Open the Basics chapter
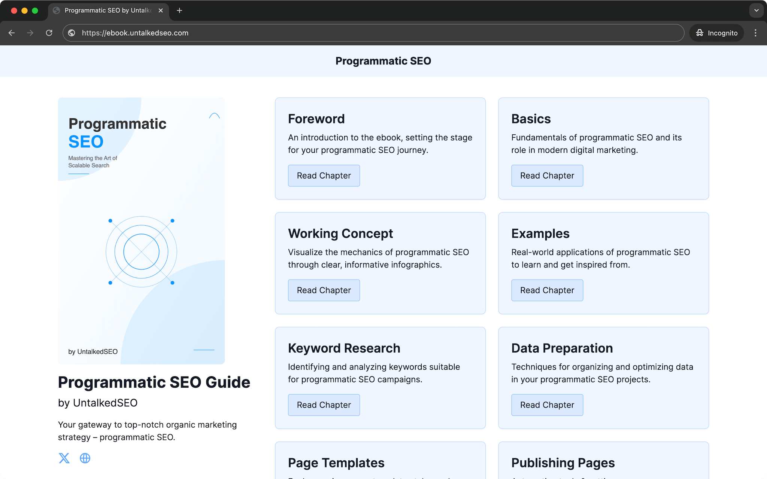 pos(547,176)
